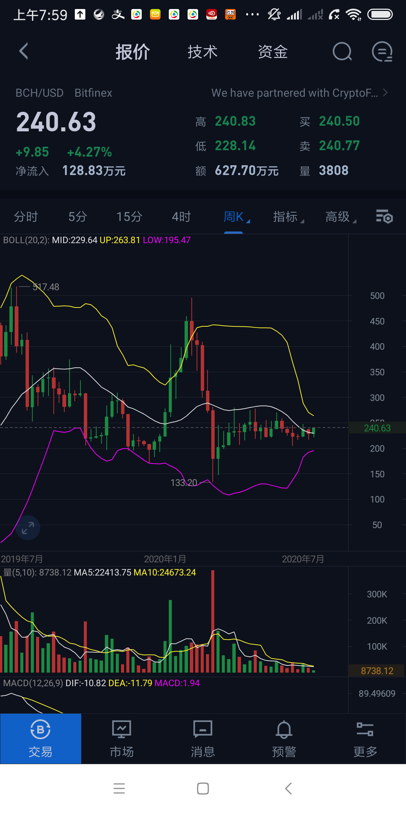The width and height of the screenshot is (406, 813).
Task: Open the 高级 advanced dropdown
Action: tap(341, 217)
